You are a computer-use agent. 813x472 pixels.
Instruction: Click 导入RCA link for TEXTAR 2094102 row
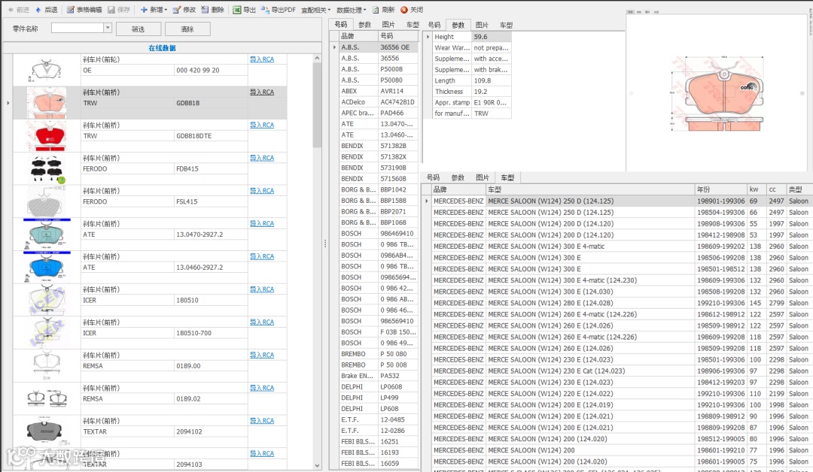coord(262,421)
